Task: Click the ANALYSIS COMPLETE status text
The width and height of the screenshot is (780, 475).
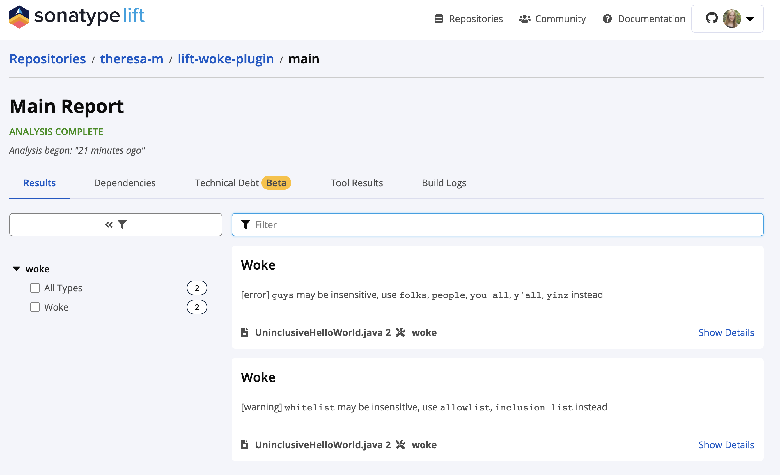Action: [56, 132]
